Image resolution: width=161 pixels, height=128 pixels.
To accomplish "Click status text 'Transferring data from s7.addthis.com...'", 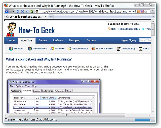I will coord(31,120).
